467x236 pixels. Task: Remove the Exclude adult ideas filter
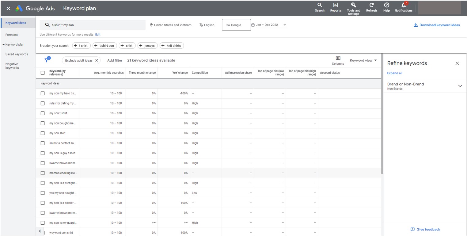click(x=97, y=60)
